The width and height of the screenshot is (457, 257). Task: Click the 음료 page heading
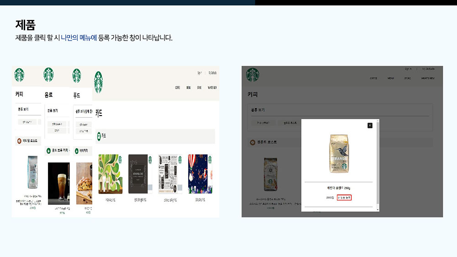[x=49, y=95]
